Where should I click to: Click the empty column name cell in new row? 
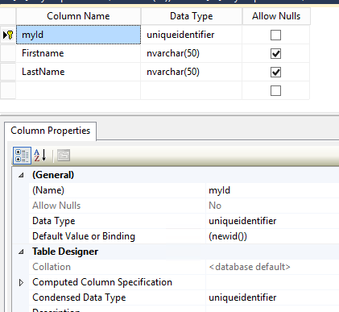pos(78,90)
